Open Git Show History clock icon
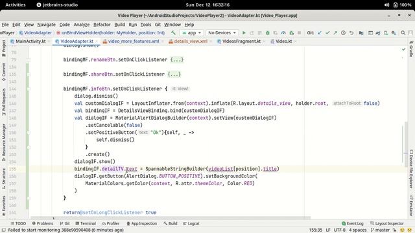 [343, 33]
